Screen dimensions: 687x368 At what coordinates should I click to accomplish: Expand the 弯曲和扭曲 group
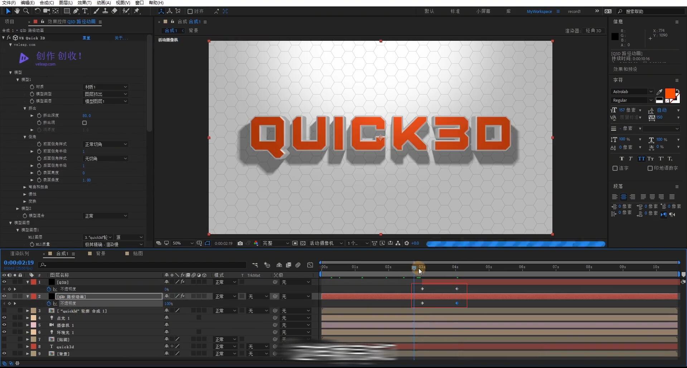25,187
